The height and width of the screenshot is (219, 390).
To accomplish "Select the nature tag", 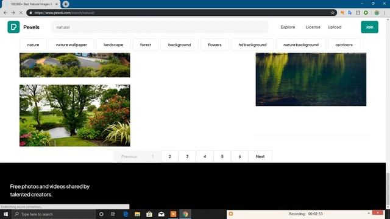I will [33, 44].
